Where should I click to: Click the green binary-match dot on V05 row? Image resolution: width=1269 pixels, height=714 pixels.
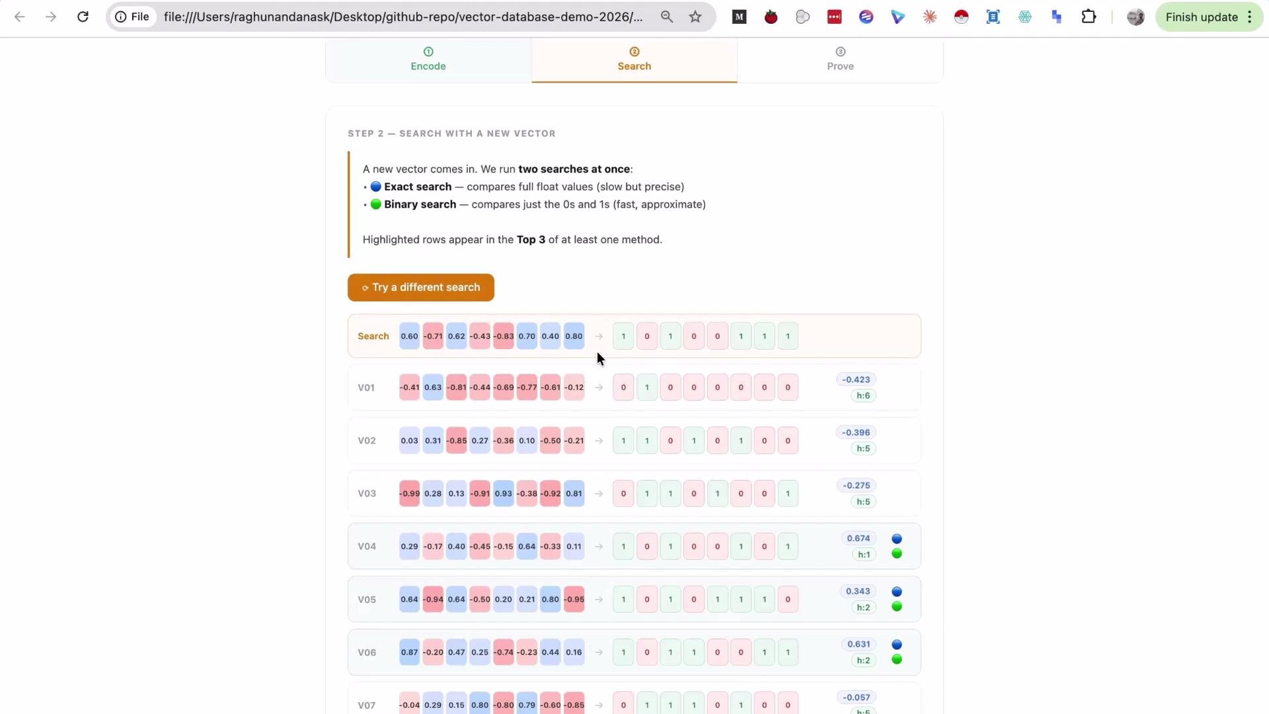[x=897, y=607]
